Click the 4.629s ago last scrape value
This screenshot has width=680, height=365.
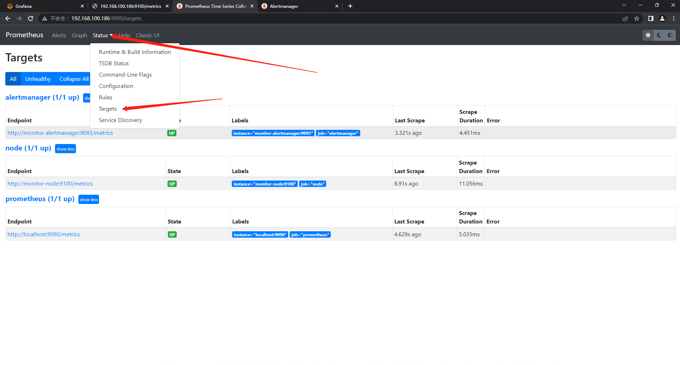pos(407,234)
